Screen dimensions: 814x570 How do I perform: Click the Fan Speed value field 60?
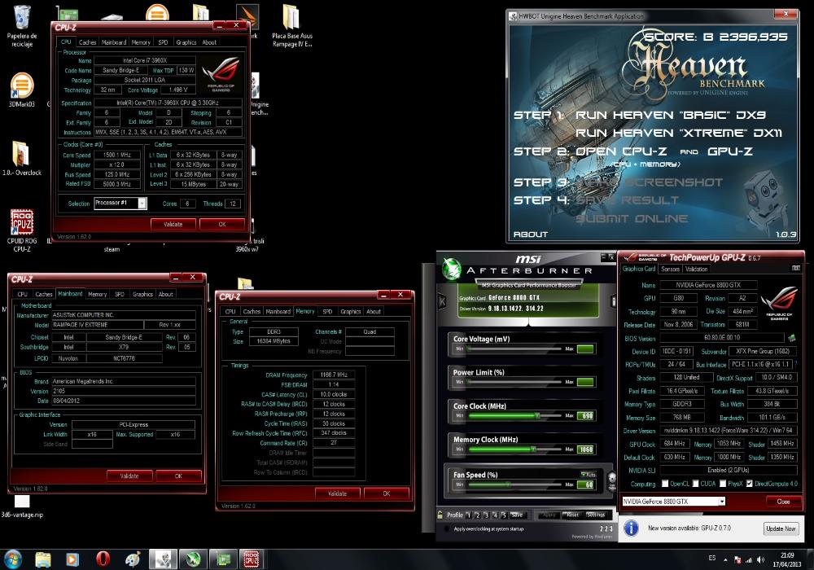click(x=586, y=484)
